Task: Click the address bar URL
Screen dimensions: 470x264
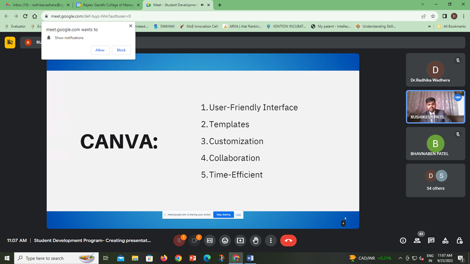Action: pos(91,16)
